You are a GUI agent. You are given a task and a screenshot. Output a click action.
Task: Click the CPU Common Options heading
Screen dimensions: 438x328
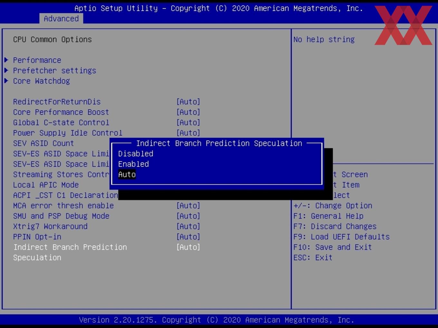pyautogui.click(x=52, y=39)
